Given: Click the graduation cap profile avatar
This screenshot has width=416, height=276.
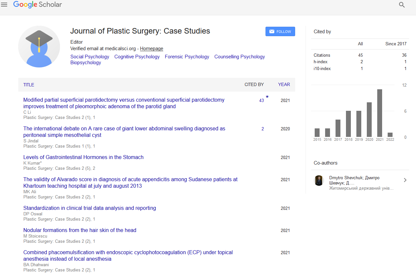Looking at the screenshot, I should [39, 47].
